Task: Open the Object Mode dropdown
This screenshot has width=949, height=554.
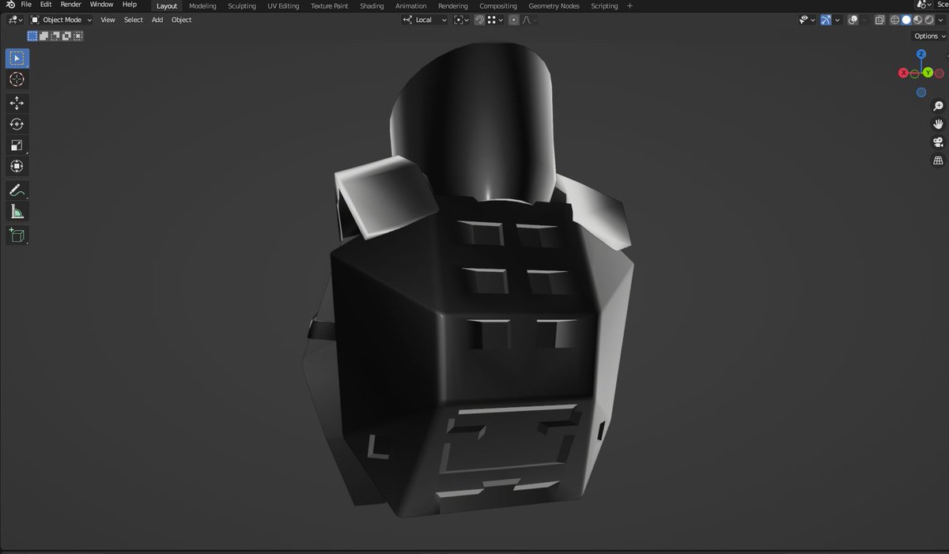Action: tap(61, 20)
